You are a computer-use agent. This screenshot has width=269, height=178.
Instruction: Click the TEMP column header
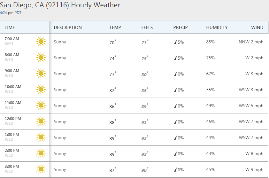115,27
